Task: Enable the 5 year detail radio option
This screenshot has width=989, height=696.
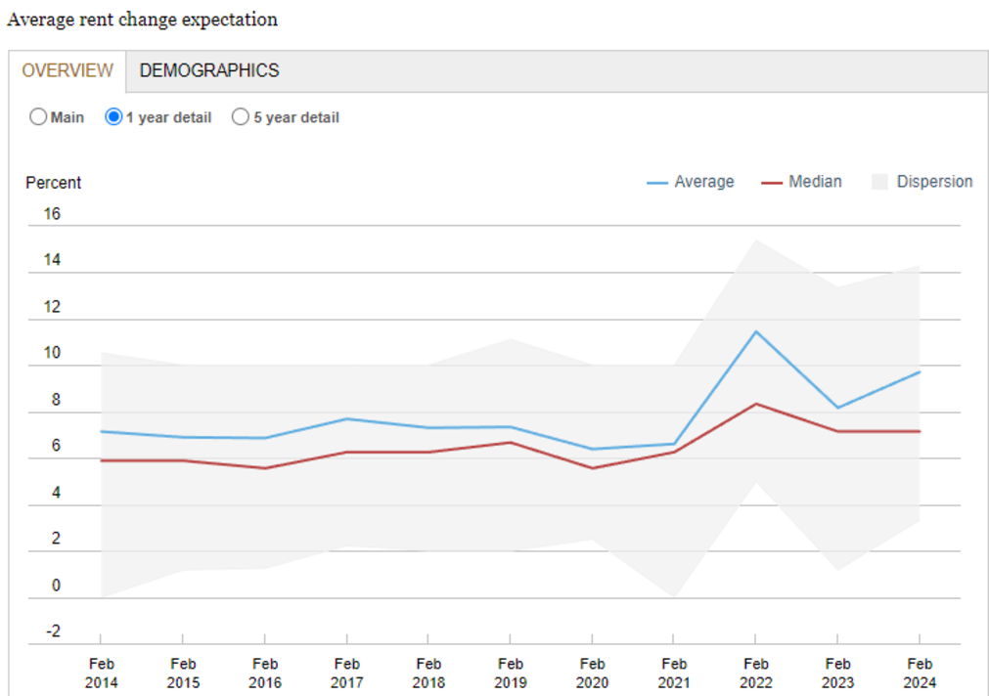Action: pos(240,117)
